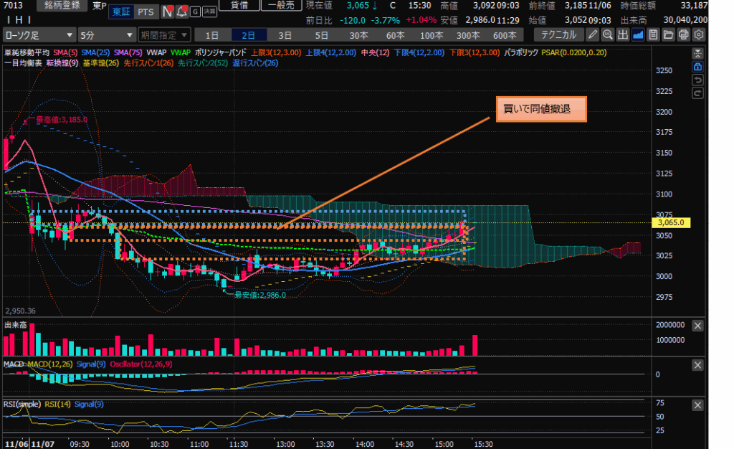
Task: Expand the 5分 interval dropdown
Action: (106, 35)
